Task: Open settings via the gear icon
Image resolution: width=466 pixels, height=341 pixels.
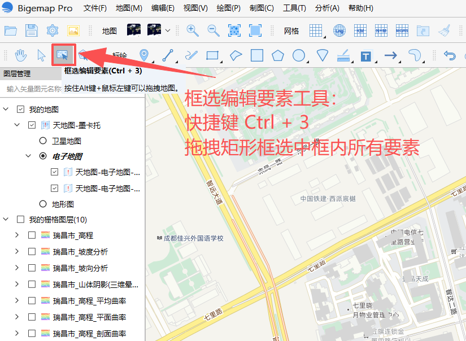Action: 53,30
